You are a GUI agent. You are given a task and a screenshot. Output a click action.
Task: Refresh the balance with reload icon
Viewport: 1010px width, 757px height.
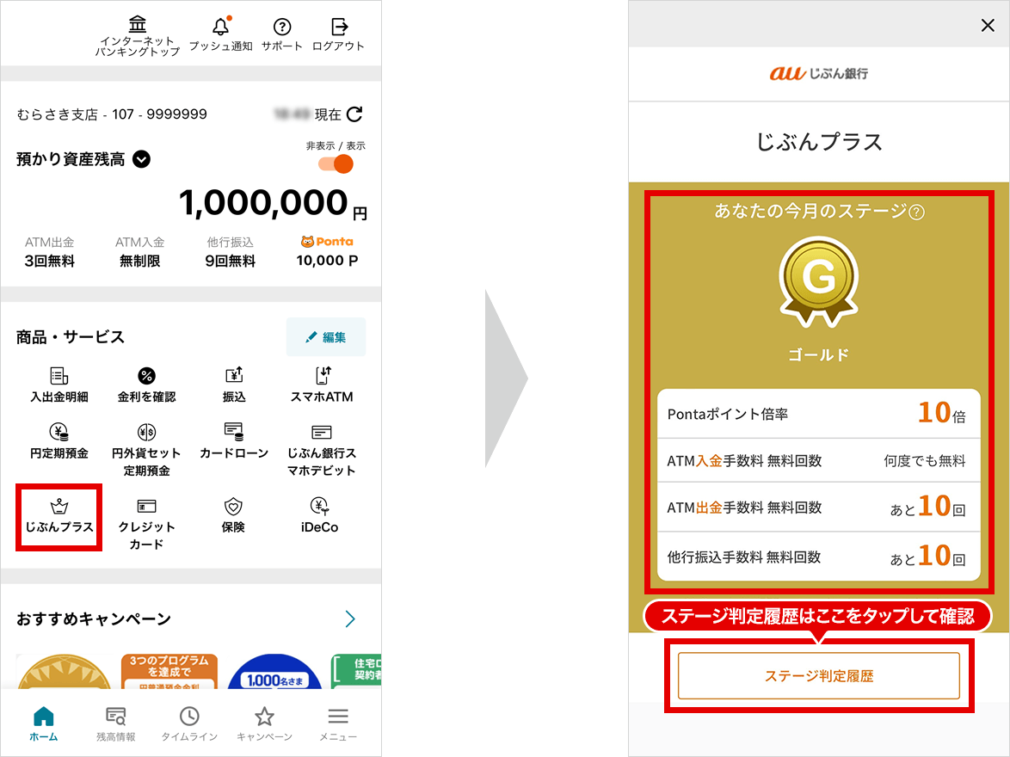355,114
